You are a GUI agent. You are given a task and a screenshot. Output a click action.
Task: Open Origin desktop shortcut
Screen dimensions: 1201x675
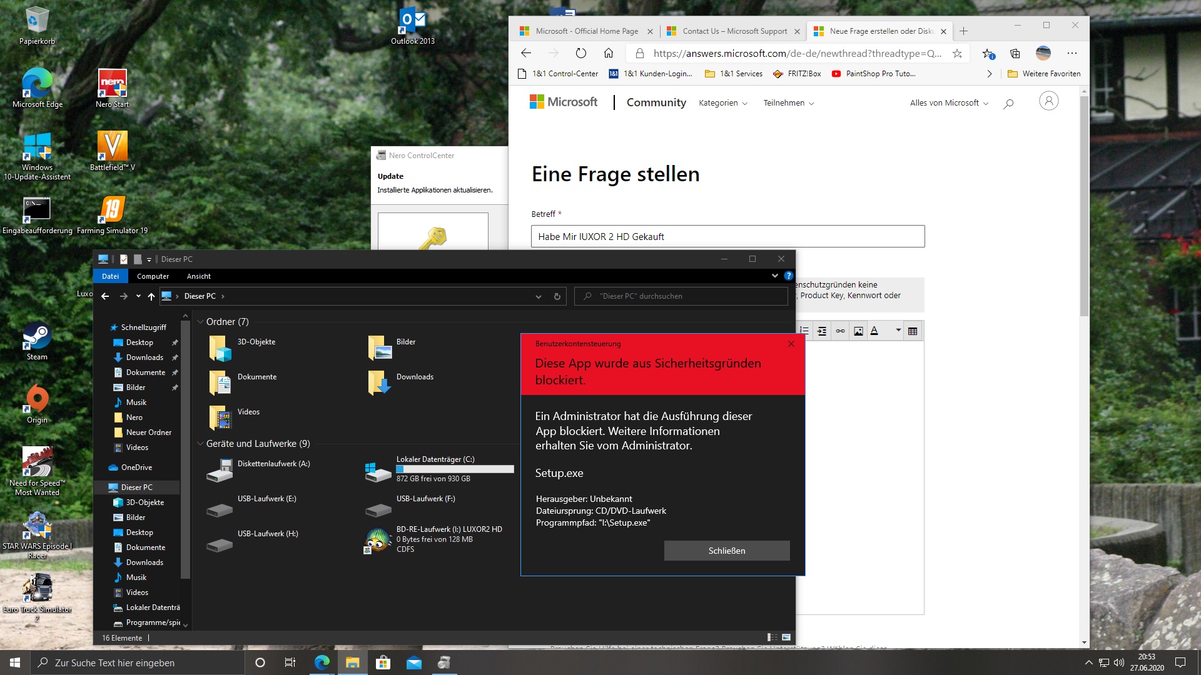37,404
